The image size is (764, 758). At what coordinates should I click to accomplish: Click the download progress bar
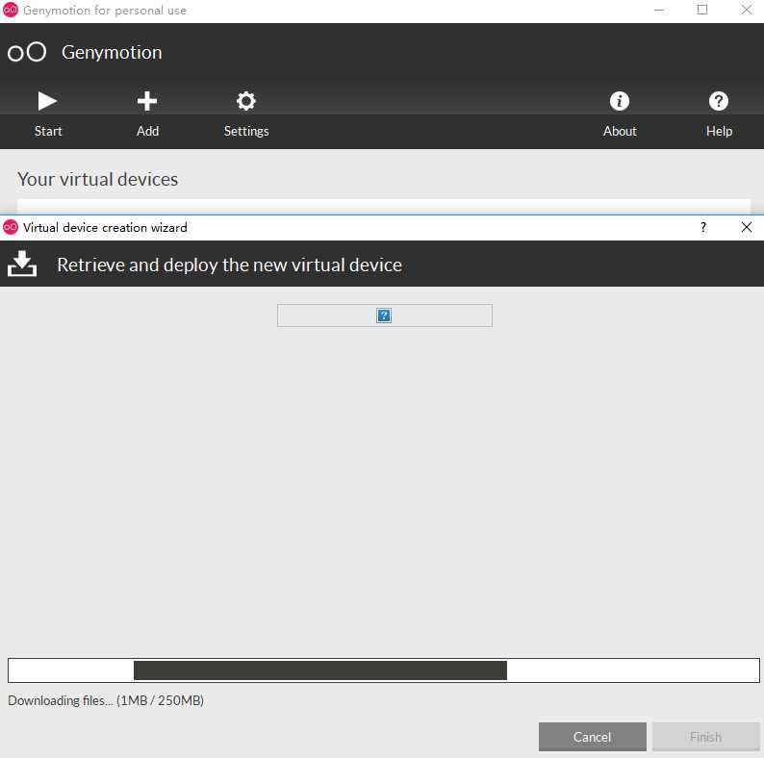point(384,670)
